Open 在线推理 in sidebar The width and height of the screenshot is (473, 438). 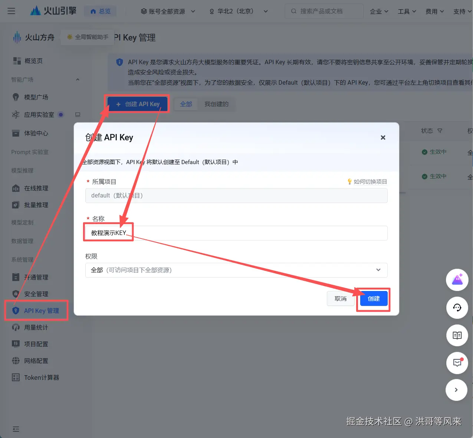click(36, 188)
